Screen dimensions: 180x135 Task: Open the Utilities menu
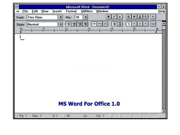pos(87,11)
